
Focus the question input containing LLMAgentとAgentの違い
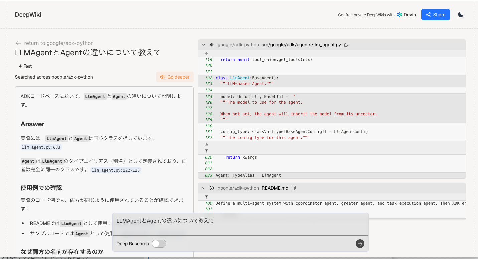pyautogui.click(x=241, y=224)
